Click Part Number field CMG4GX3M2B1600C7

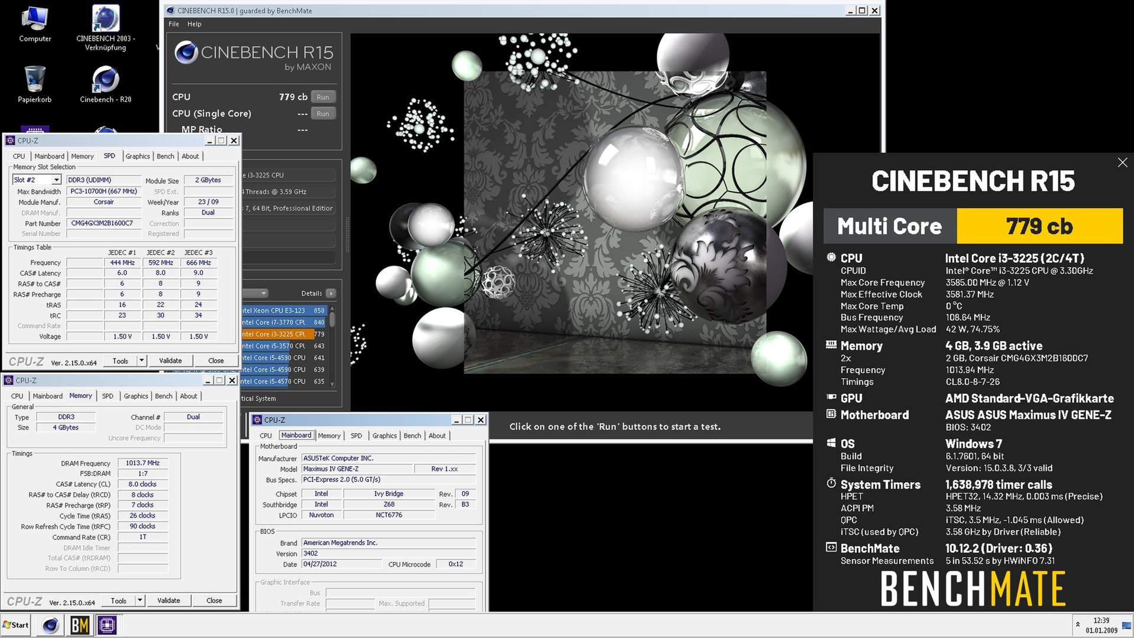[103, 223]
